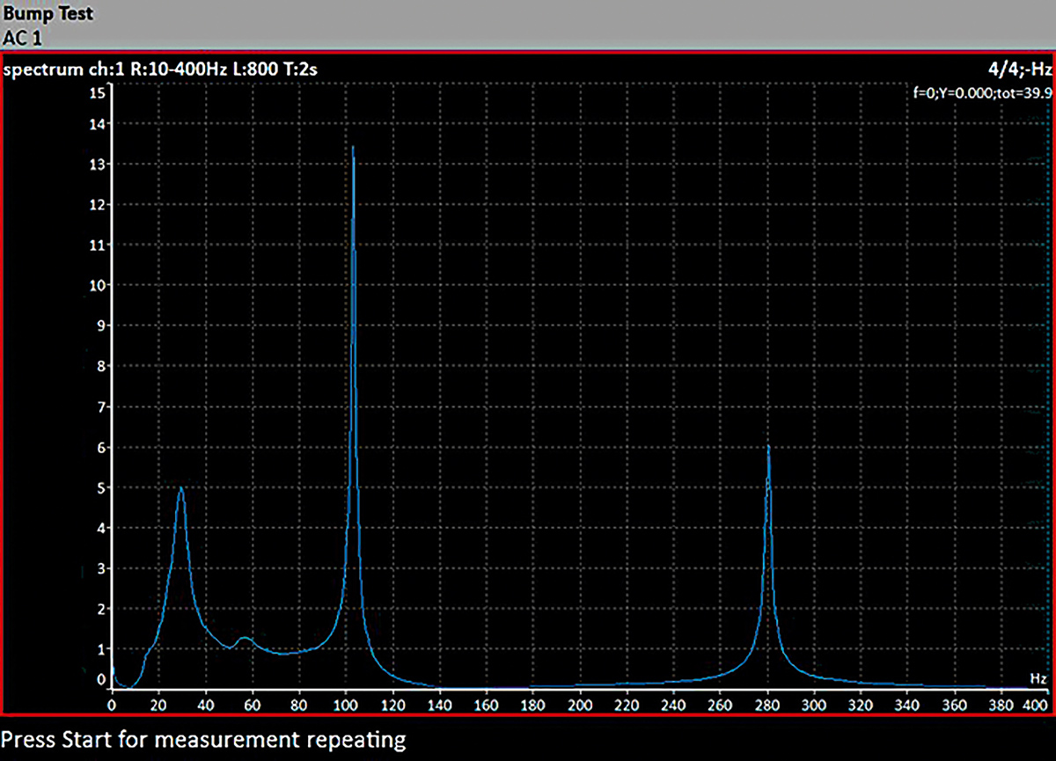1056x761 pixels.
Task: Click the 13 label on amplitude axis
Action: 99,165
